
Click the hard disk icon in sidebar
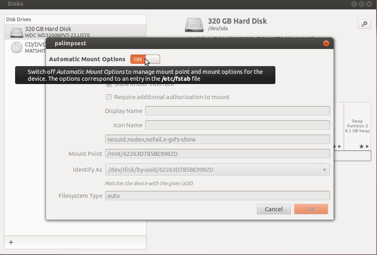17,32
